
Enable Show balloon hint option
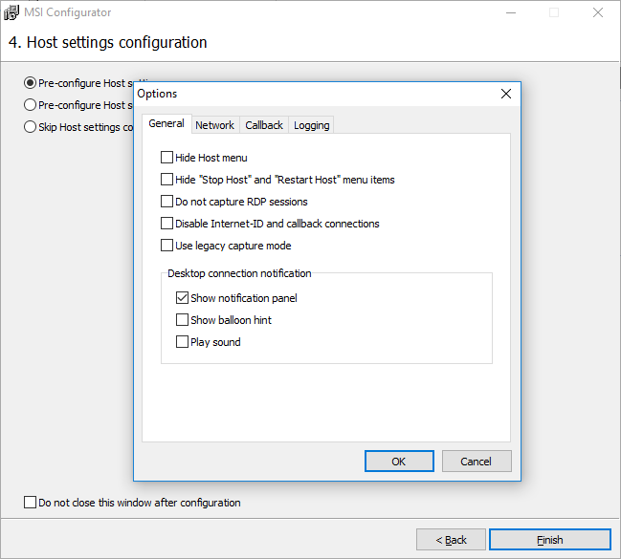[x=183, y=320]
